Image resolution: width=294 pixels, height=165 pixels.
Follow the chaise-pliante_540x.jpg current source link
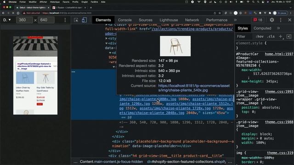pos(194,88)
